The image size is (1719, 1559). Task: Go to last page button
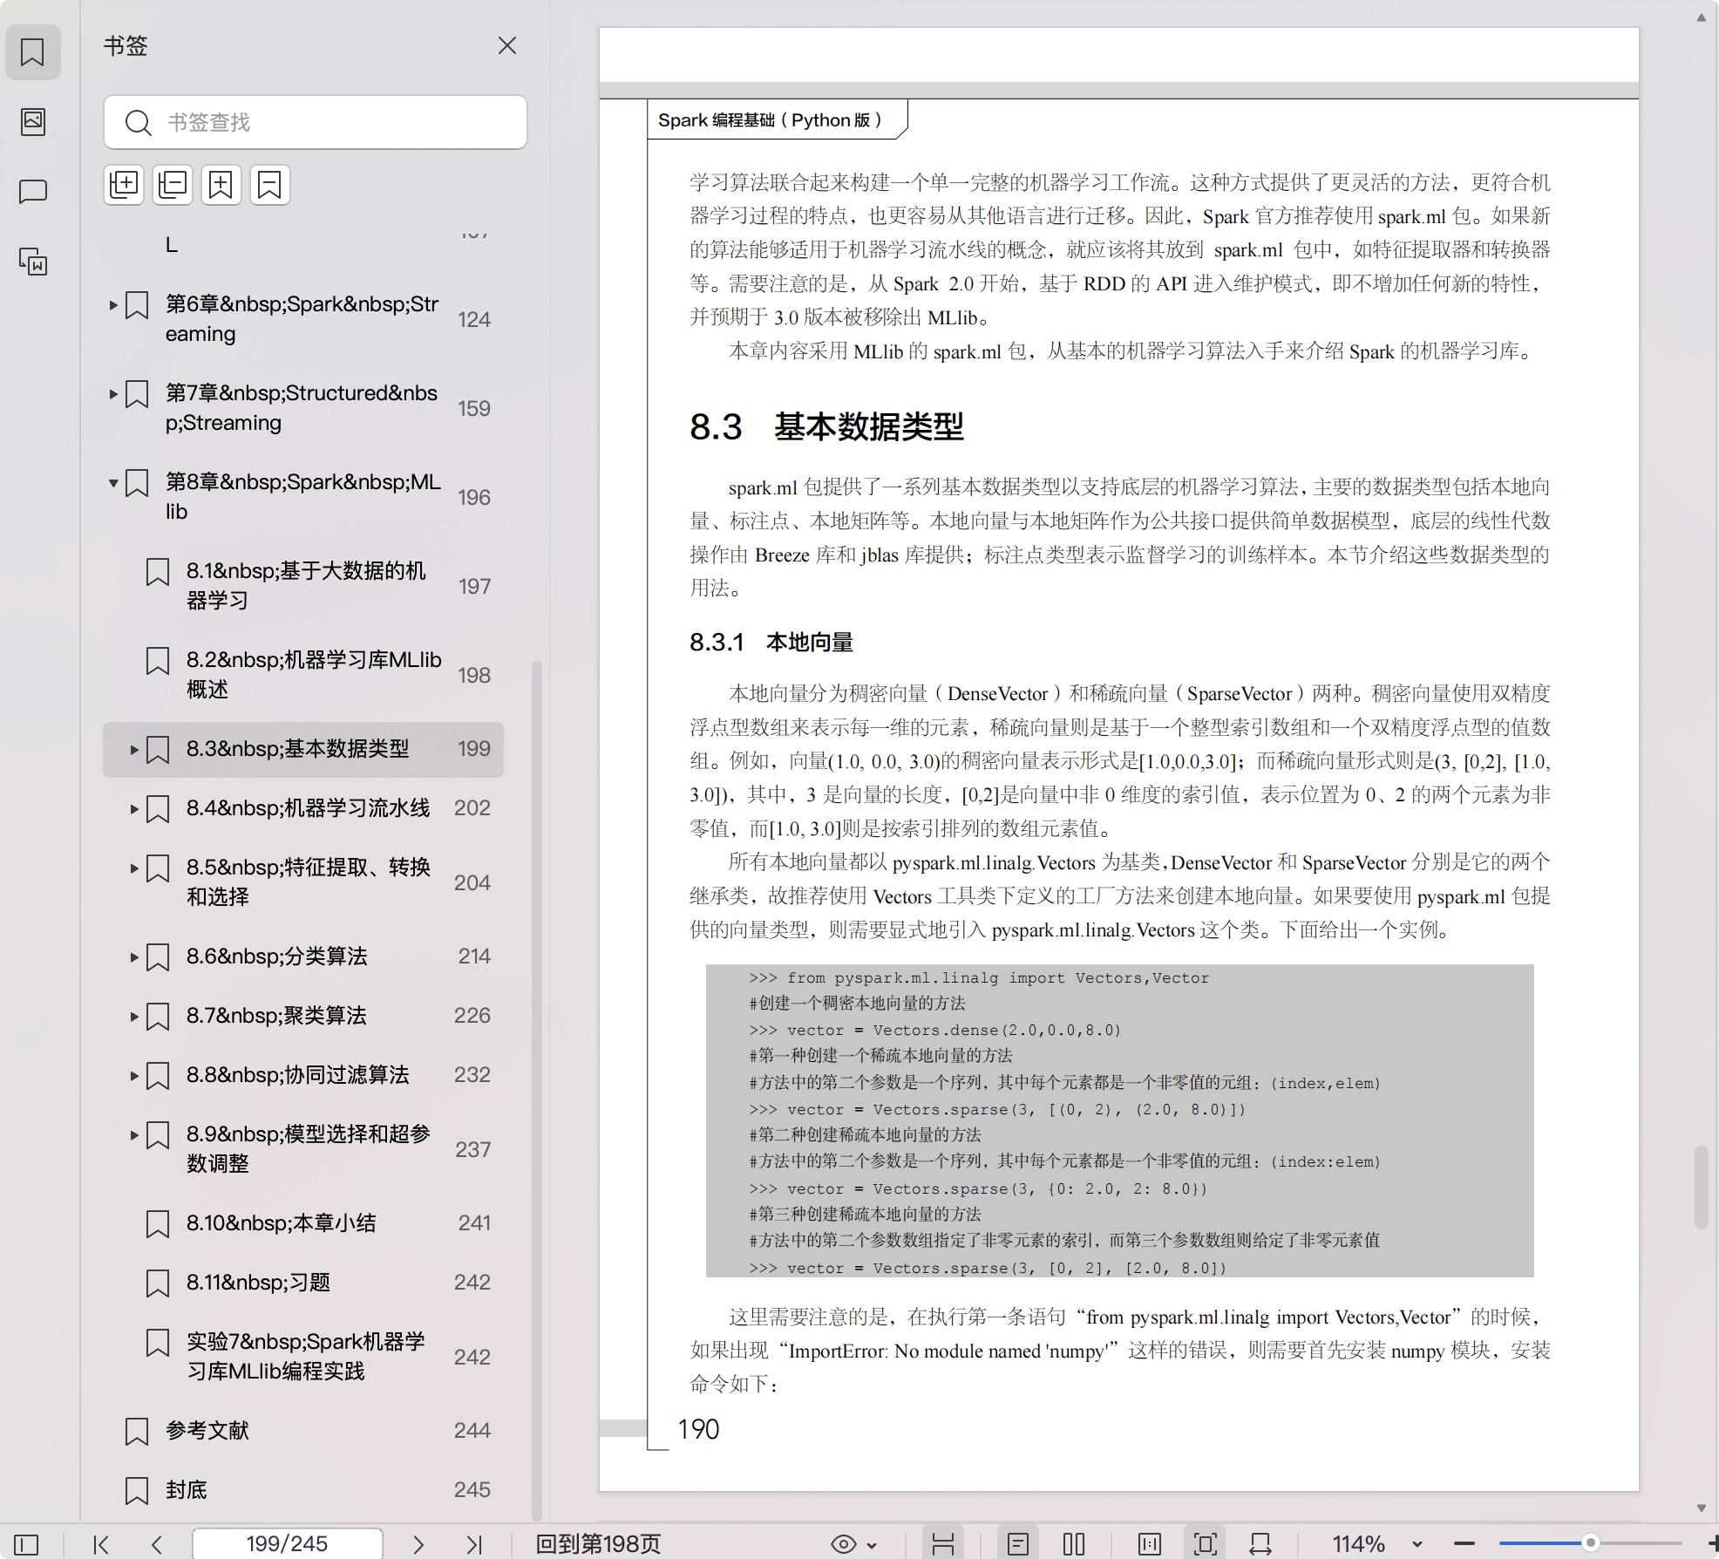coord(474,1545)
